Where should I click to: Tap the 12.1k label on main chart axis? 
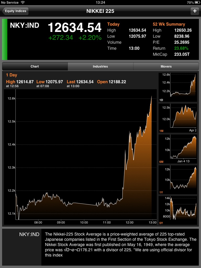tap(12, 214)
